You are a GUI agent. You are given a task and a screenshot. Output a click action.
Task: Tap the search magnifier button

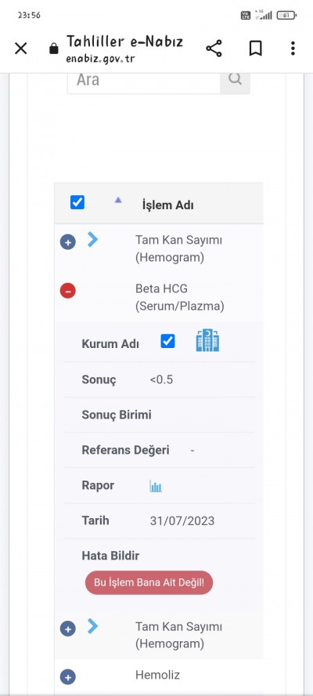235,79
